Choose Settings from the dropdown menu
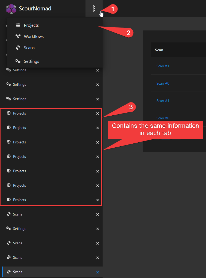This screenshot has width=206, height=278. (55, 61)
